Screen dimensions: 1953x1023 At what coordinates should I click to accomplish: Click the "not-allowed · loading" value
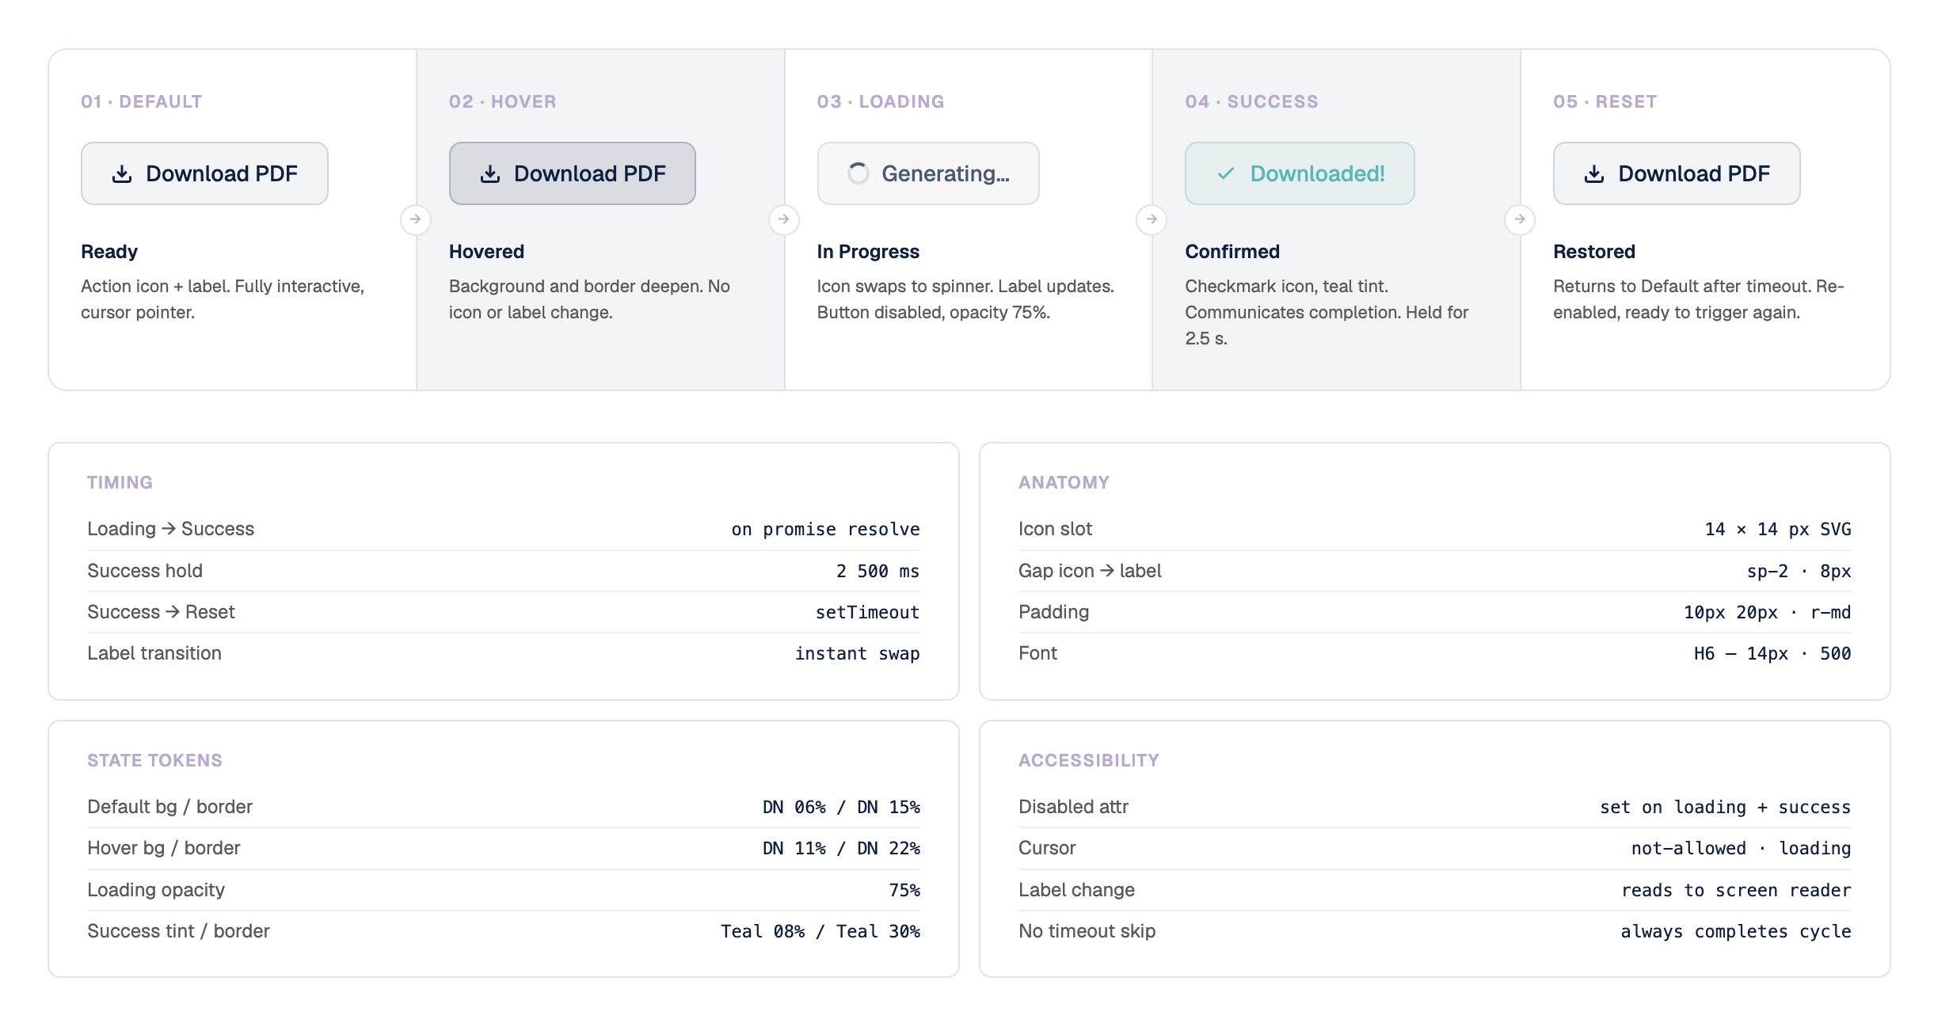click(1741, 848)
